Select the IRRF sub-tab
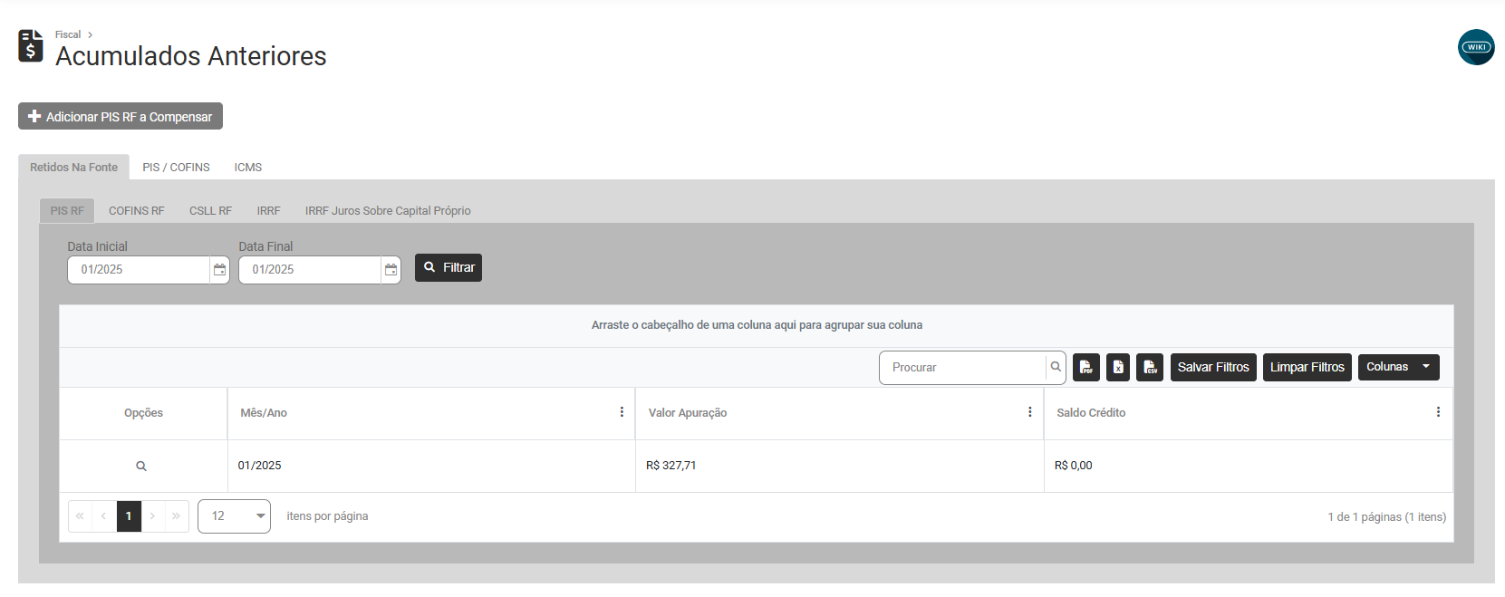Image resolution: width=1505 pixels, height=597 pixels. point(268,210)
